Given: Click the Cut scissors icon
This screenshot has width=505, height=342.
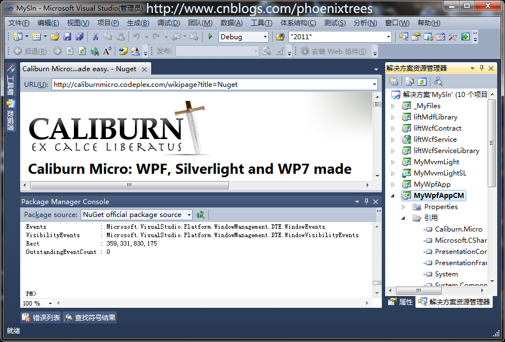Looking at the screenshot, I should [95, 37].
